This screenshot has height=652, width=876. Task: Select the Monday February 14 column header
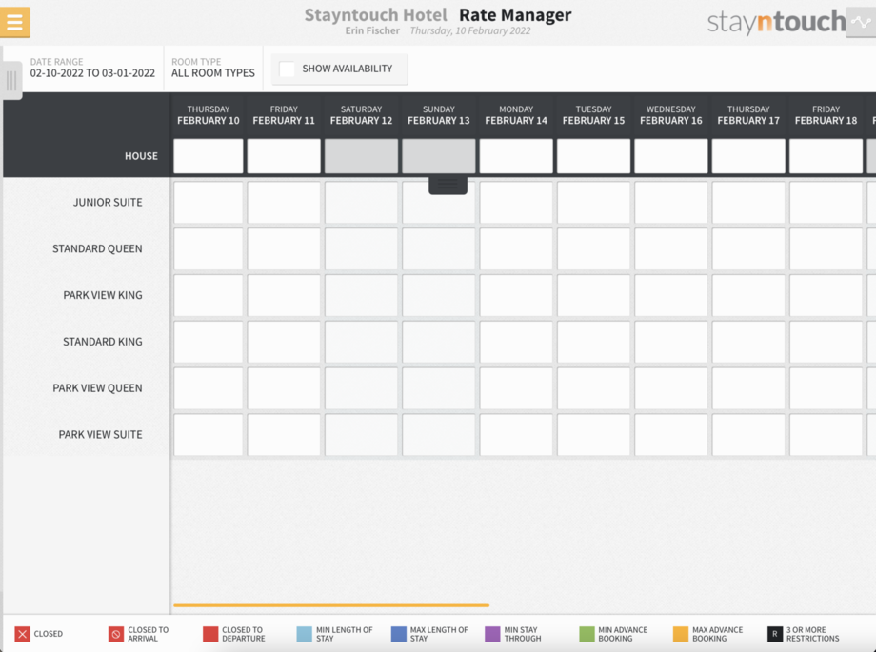point(516,115)
